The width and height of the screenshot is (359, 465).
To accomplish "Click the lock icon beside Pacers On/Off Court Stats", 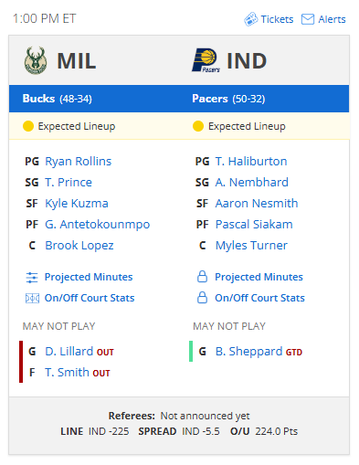I will point(202,298).
